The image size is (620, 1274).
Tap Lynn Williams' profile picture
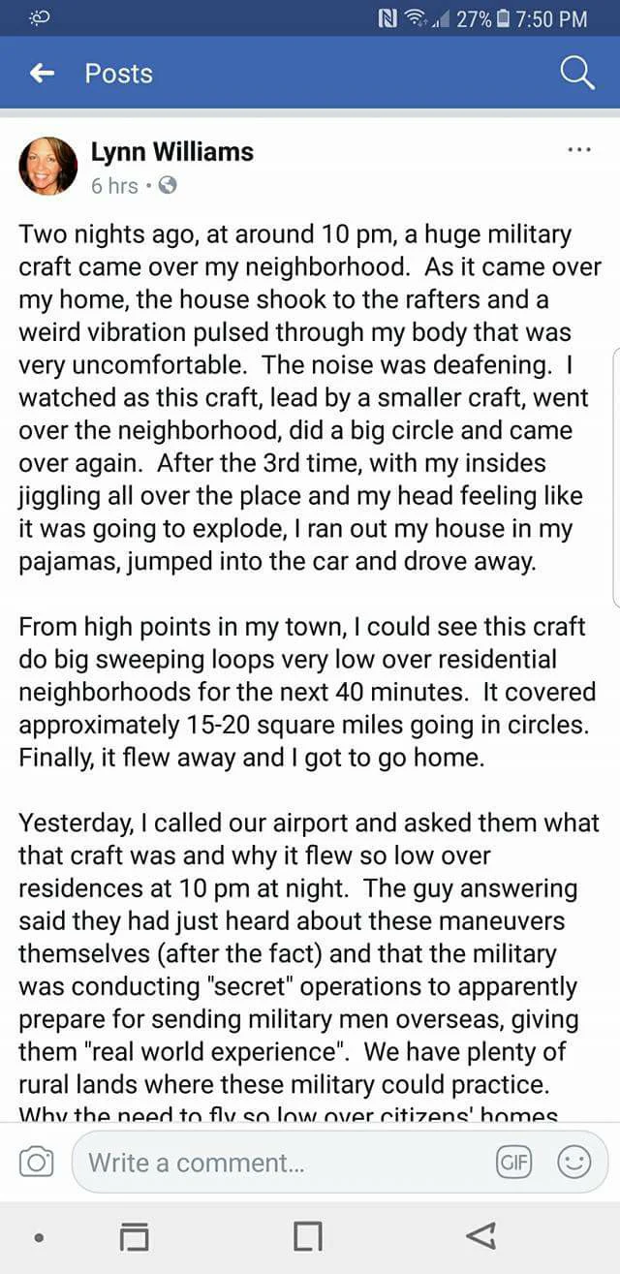47,166
